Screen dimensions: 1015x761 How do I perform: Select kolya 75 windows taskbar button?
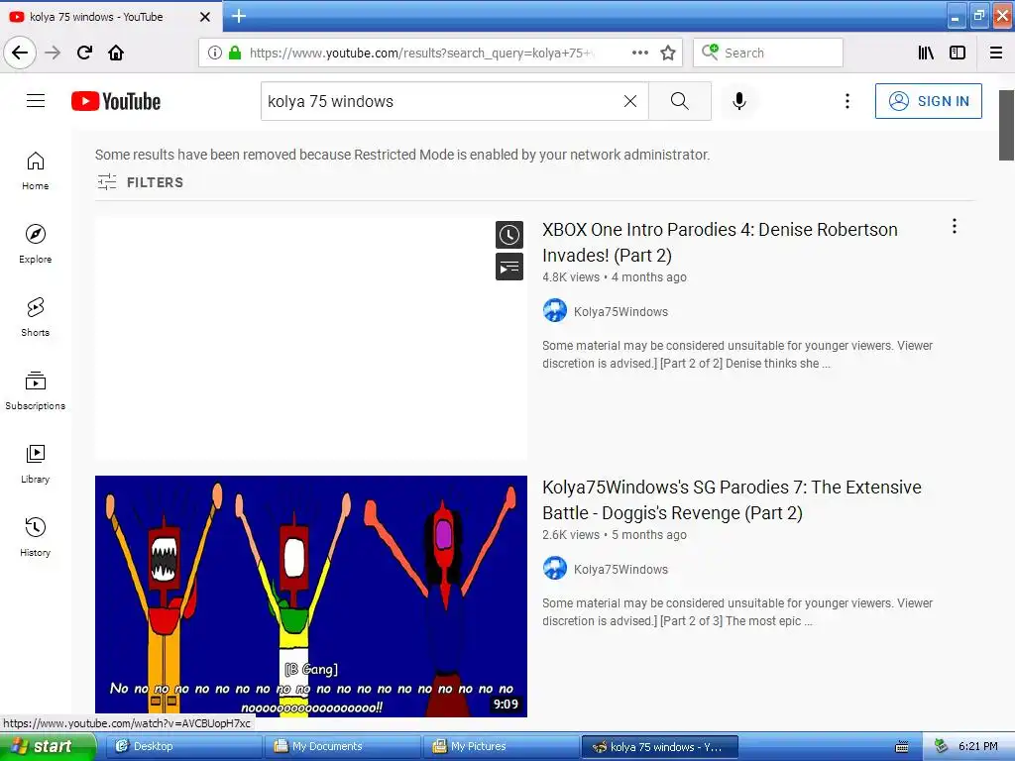click(660, 746)
